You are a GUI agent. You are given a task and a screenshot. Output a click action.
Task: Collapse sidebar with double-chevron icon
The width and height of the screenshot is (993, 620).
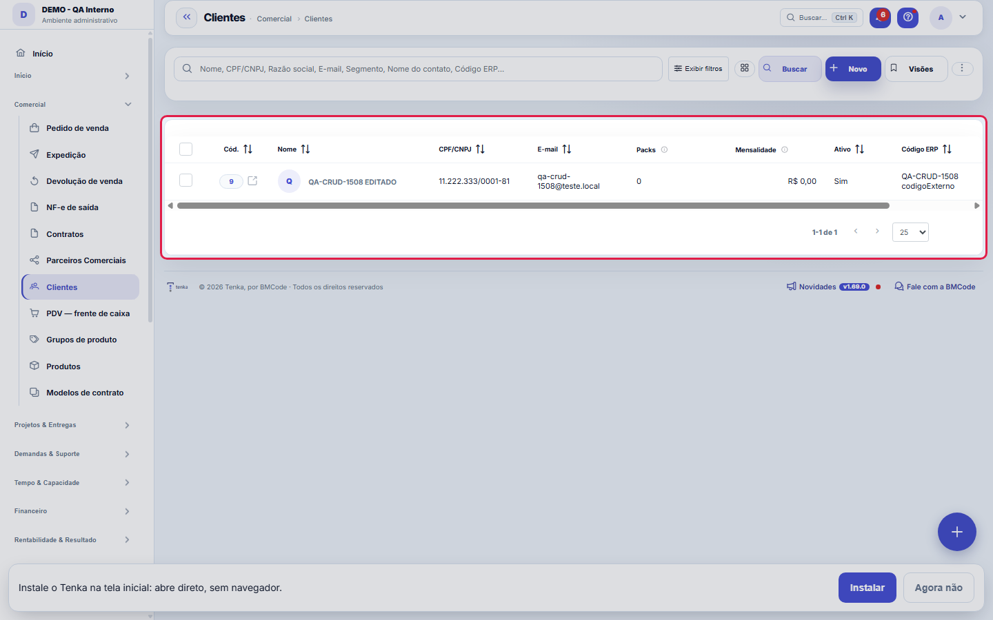click(x=187, y=17)
